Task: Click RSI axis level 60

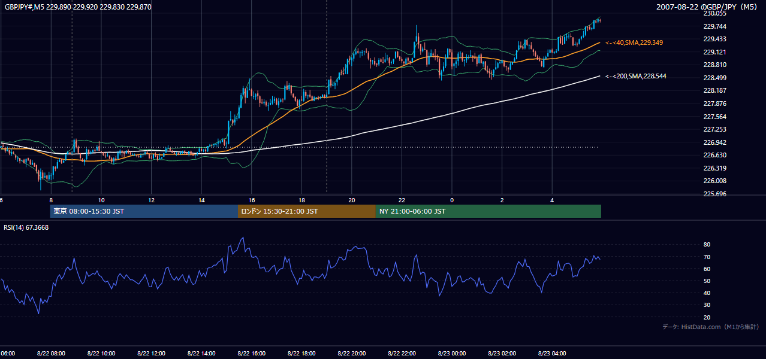Action: point(707,269)
